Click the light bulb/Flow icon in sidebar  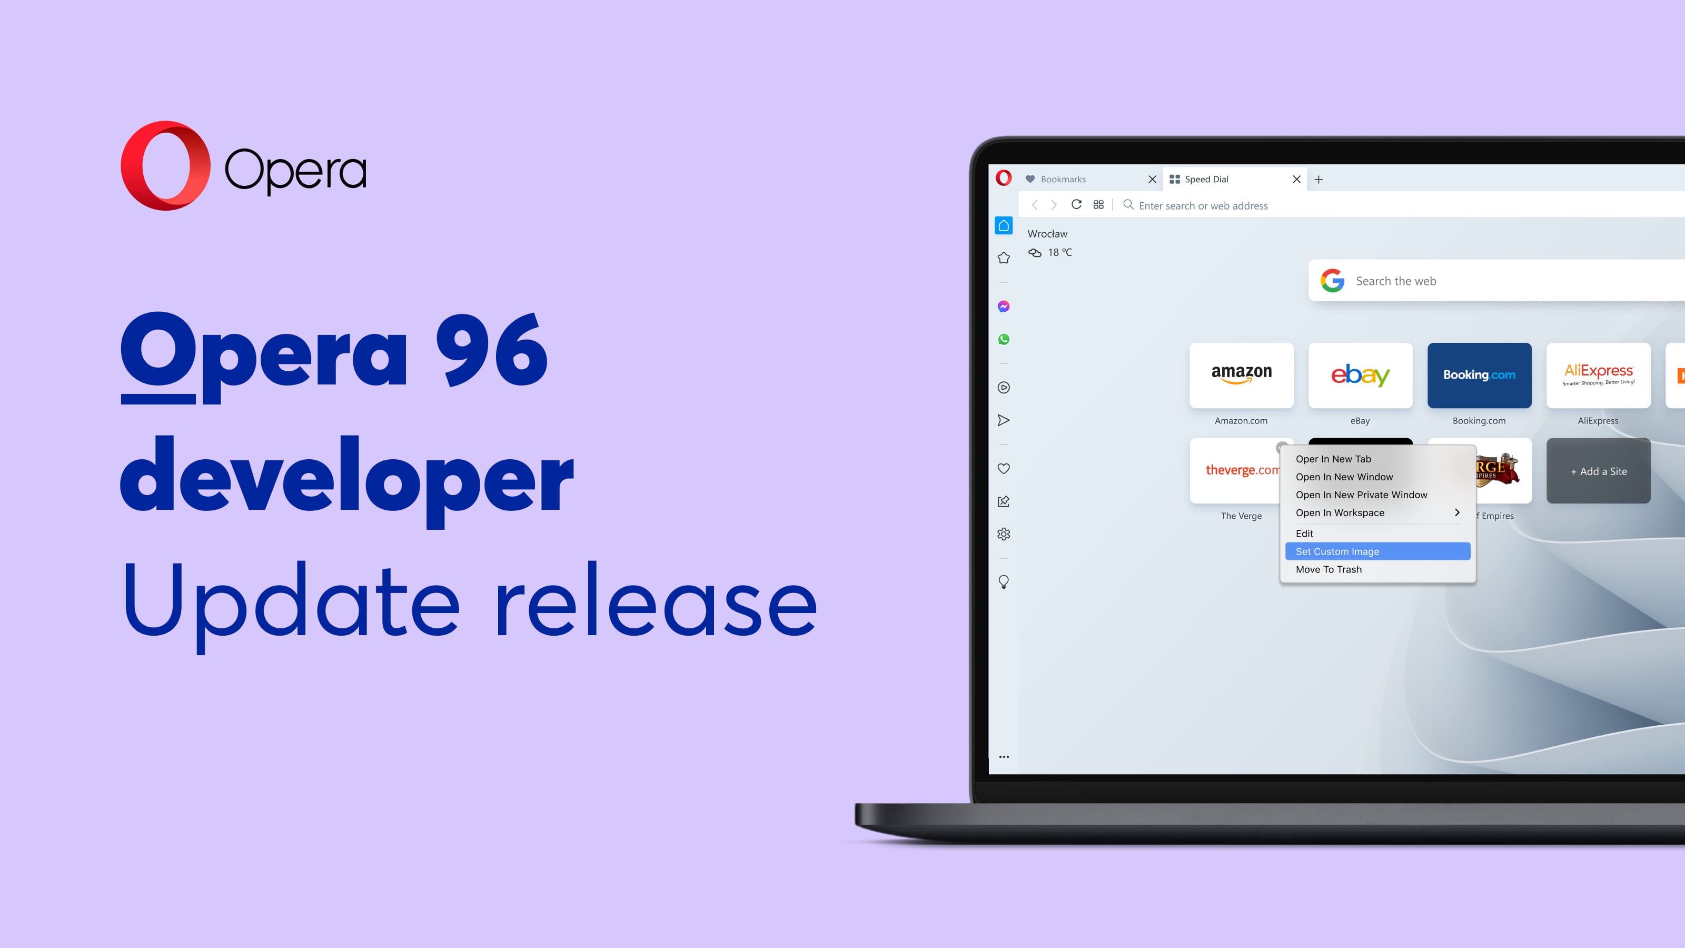coord(1002,582)
